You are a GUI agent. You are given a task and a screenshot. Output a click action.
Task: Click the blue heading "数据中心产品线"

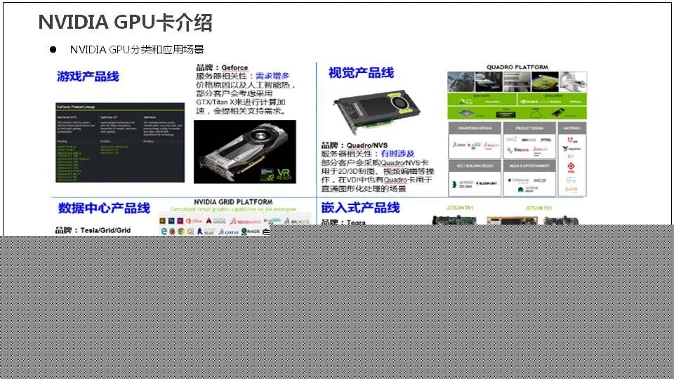(104, 208)
